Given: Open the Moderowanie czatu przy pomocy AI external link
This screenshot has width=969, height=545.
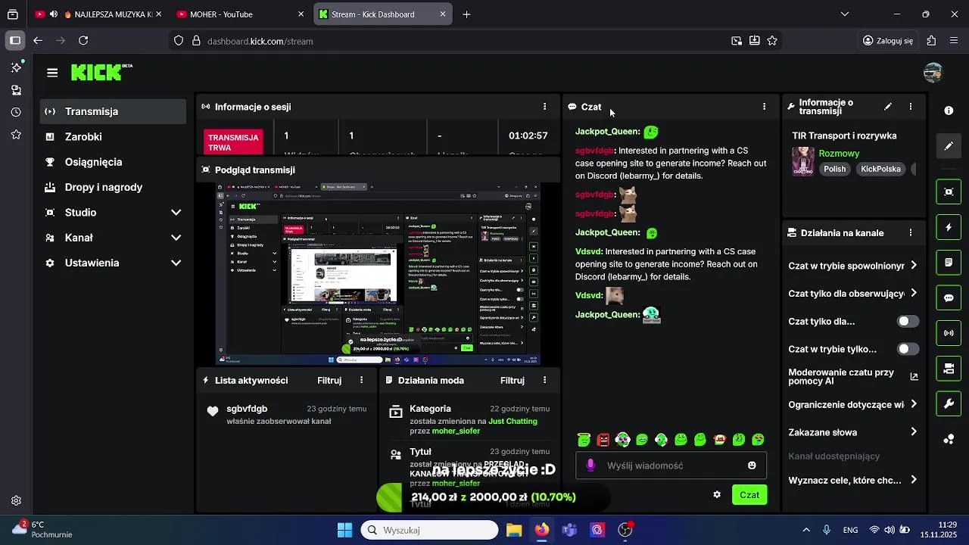Looking at the screenshot, I should (x=914, y=377).
